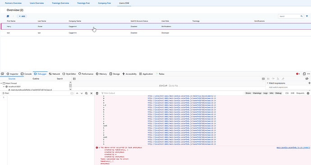311x165 pixels.
Task: Open the Redux devtools panel
Action: 160,74
